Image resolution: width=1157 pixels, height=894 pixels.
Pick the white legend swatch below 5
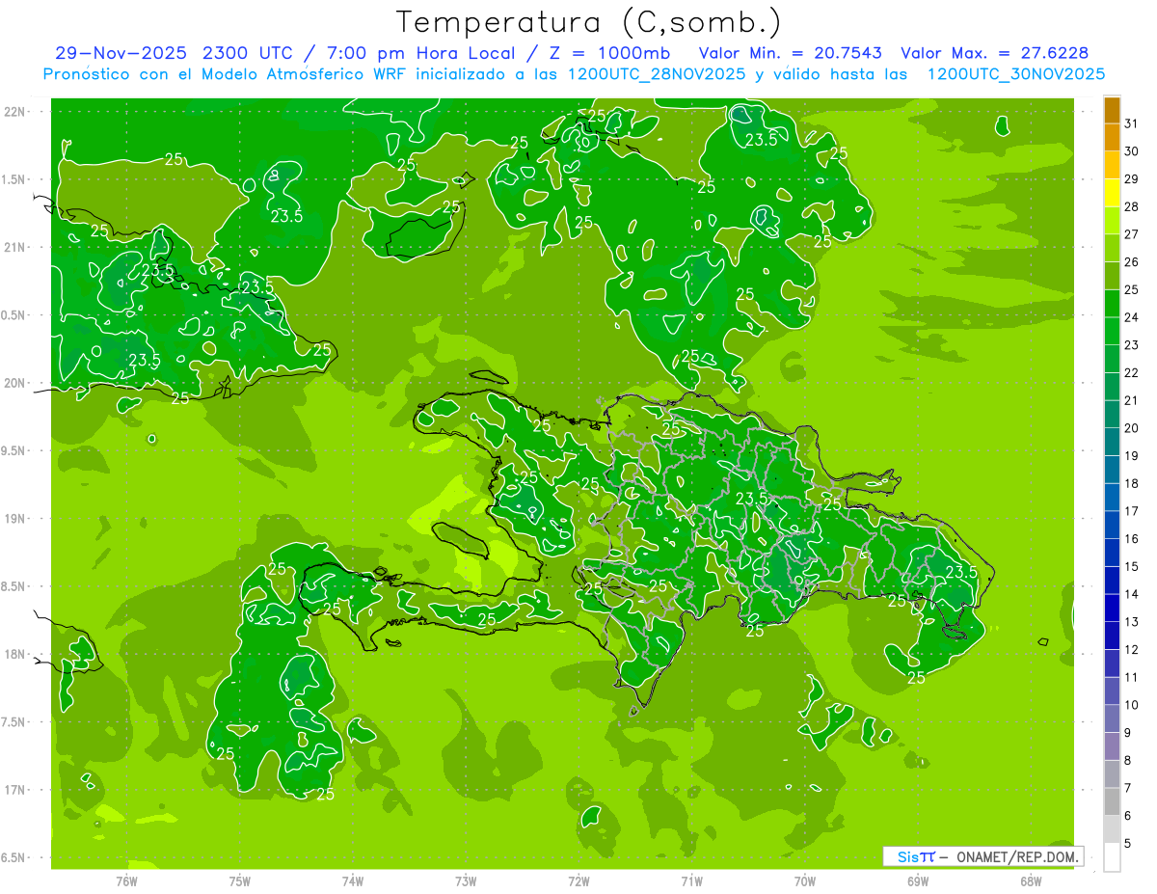1112,857
